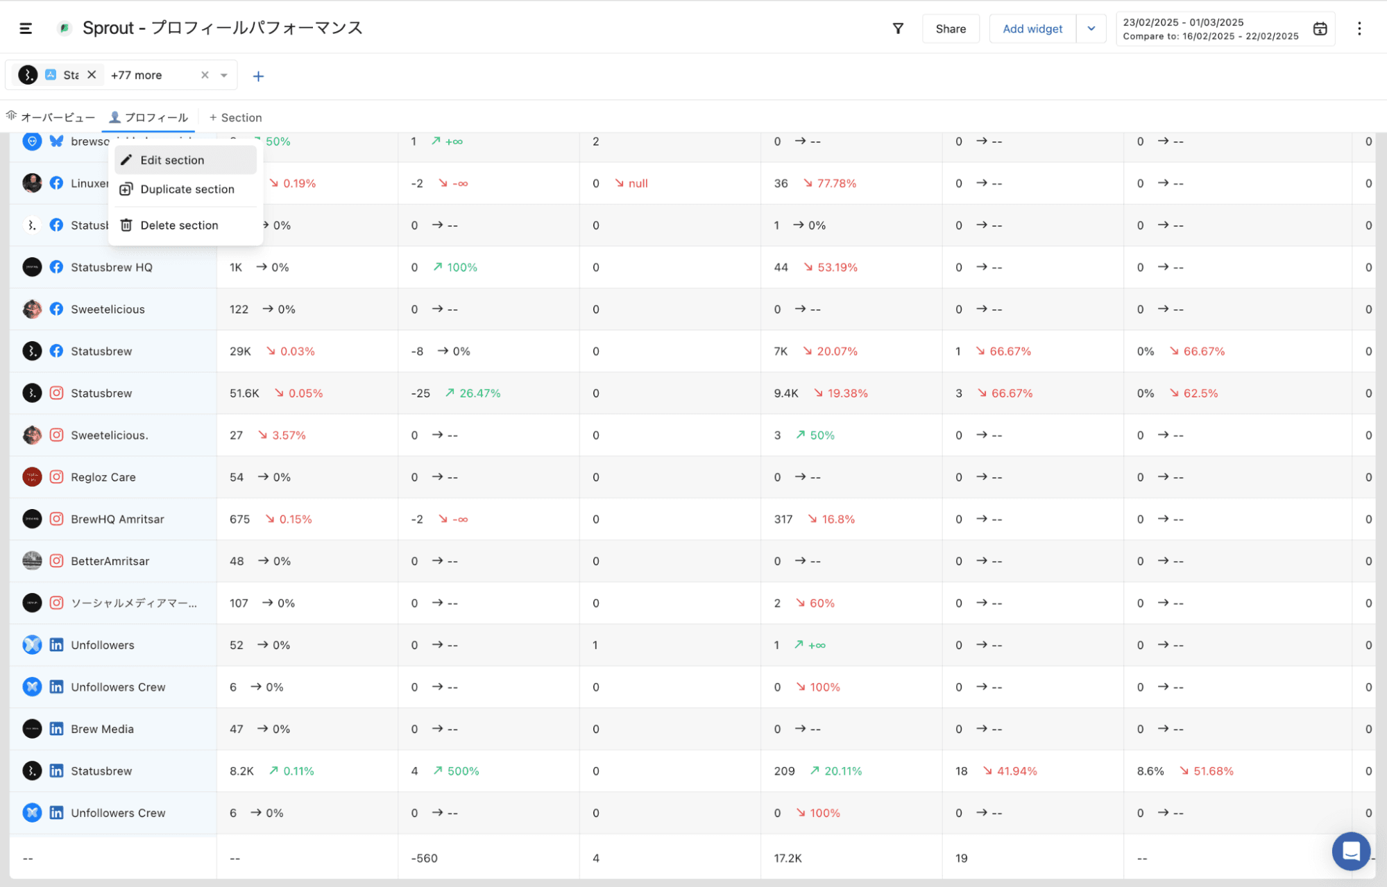Click the Sprout dashboard logo icon

coord(65,28)
